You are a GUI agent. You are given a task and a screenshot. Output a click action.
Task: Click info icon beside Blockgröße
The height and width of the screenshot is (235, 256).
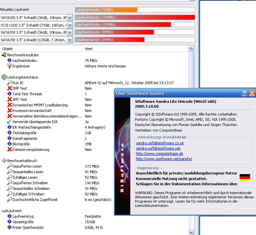[9, 144]
